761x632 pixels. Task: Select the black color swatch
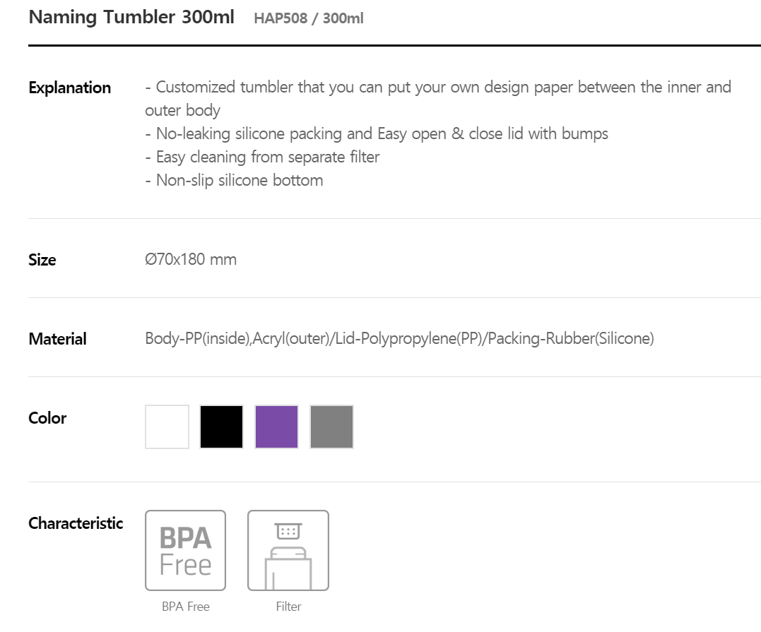221,427
